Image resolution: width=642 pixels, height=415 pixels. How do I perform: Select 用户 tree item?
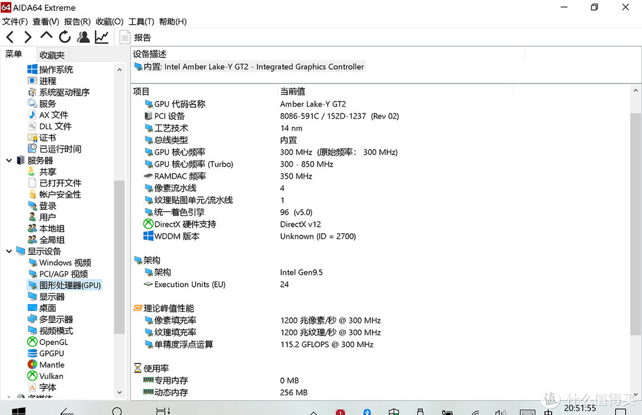[42, 217]
